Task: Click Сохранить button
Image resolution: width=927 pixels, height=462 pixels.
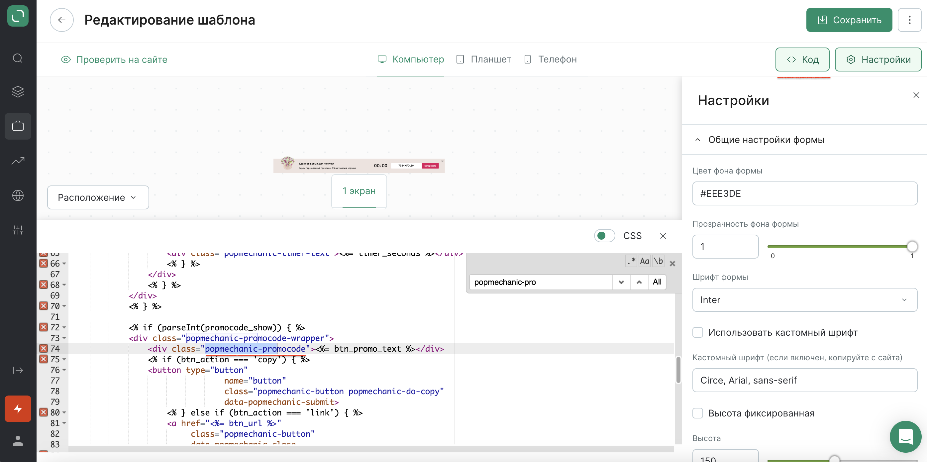Action: 849,20
